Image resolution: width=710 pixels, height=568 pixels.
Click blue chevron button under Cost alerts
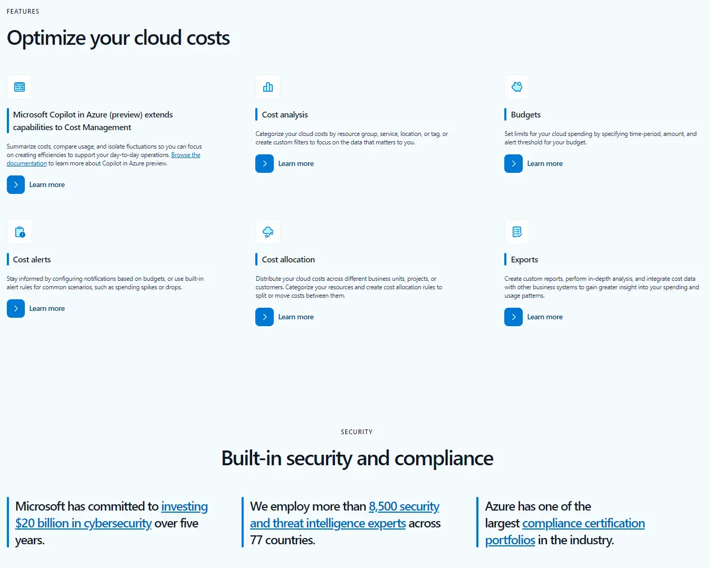pyautogui.click(x=16, y=309)
